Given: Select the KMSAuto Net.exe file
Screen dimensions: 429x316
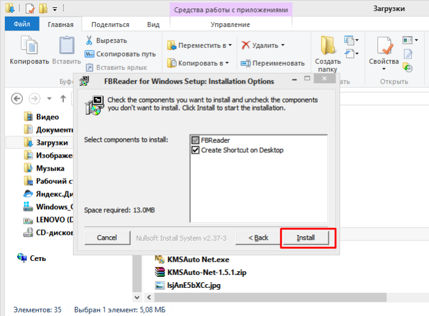Looking at the screenshot, I should click(x=192, y=259).
